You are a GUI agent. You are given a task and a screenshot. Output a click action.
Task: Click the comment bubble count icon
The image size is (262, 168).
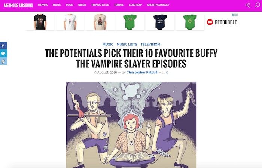[x=165, y=73]
